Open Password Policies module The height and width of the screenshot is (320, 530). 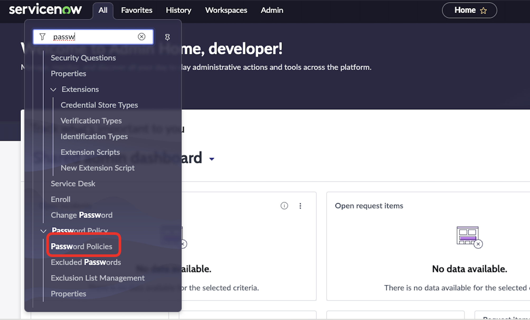coord(81,246)
